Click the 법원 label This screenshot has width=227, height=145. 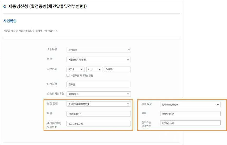click(50, 59)
